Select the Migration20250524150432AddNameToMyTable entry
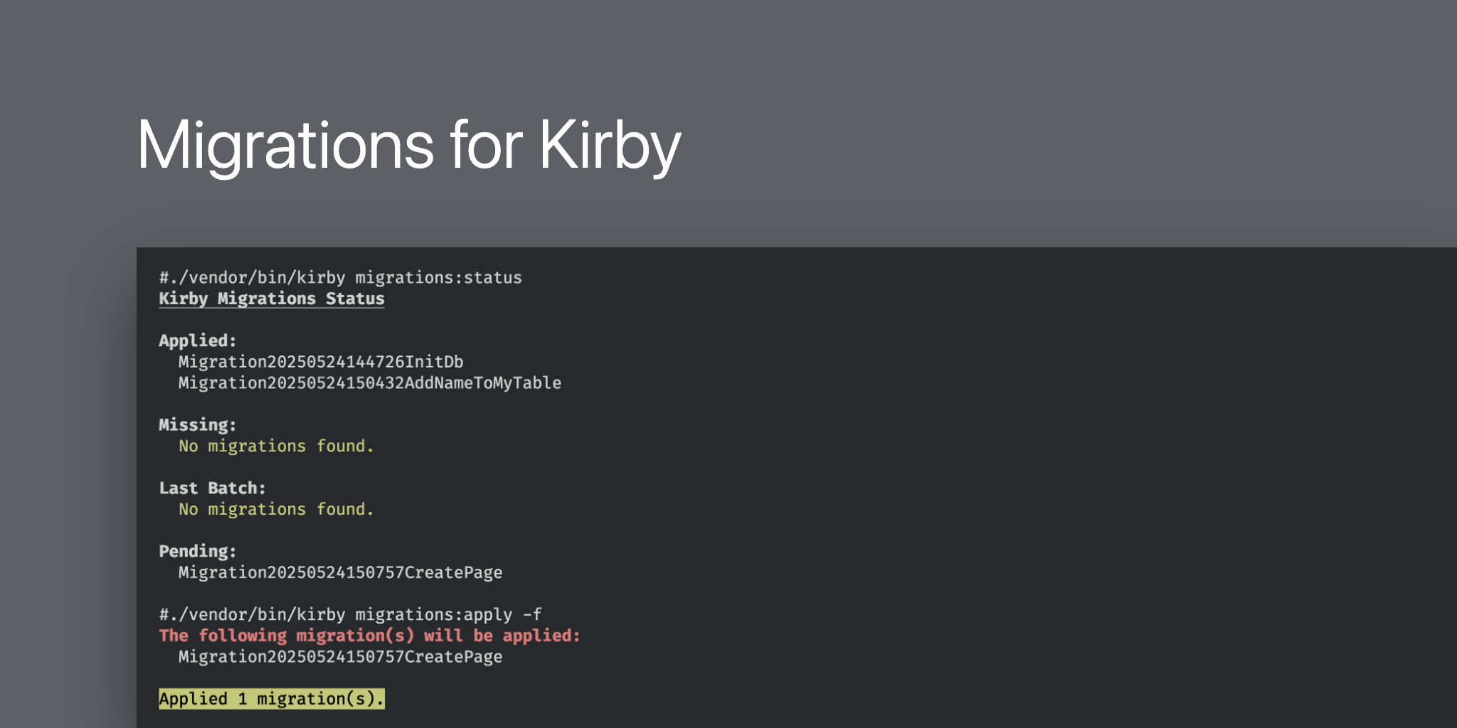This screenshot has height=728, width=1457. tap(369, 383)
